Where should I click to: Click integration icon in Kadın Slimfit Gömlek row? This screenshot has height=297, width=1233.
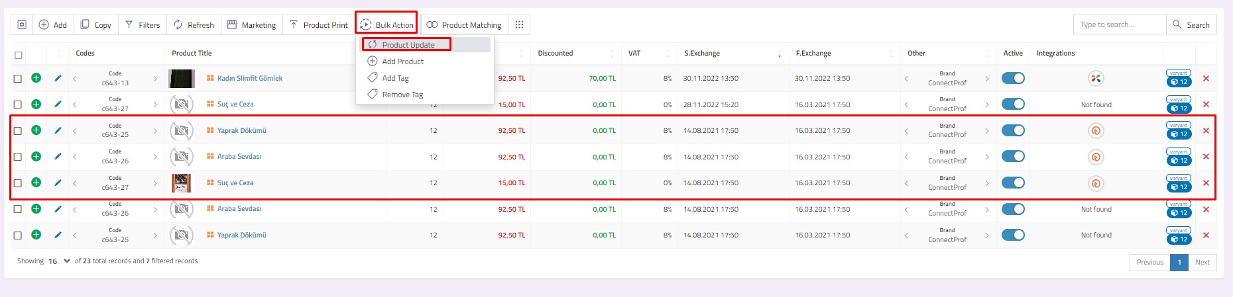(1096, 79)
